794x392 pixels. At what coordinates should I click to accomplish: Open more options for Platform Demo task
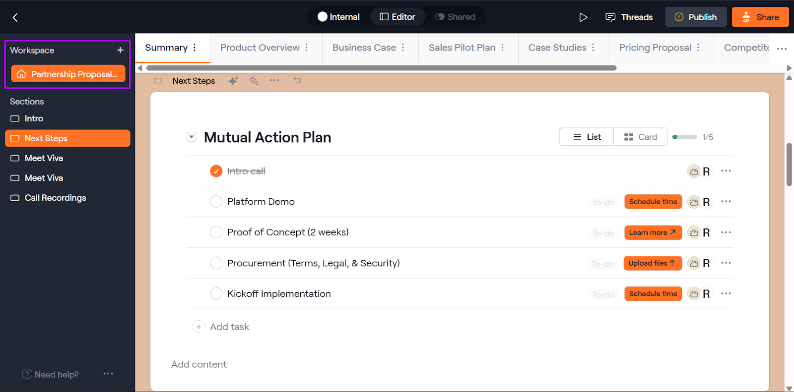coord(726,202)
